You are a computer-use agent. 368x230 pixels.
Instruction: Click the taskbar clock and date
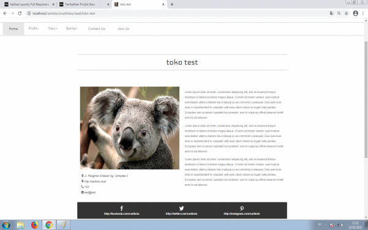coord(355,225)
